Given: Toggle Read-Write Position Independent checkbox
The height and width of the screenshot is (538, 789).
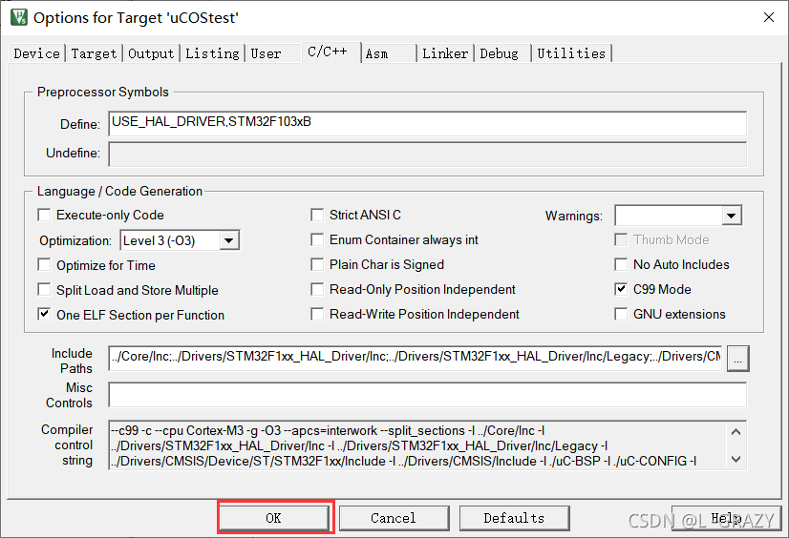Looking at the screenshot, I should (x=317, y=314).
